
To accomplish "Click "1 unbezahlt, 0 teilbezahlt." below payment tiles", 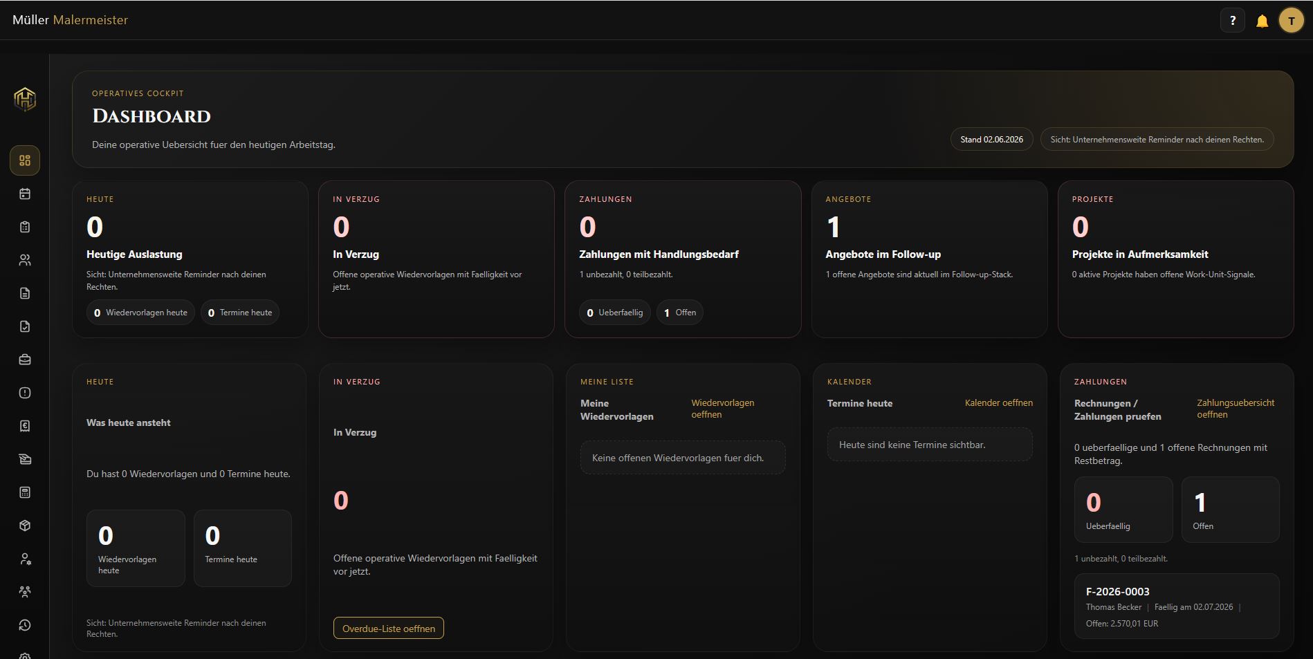I will click(x=1121, y=559).
